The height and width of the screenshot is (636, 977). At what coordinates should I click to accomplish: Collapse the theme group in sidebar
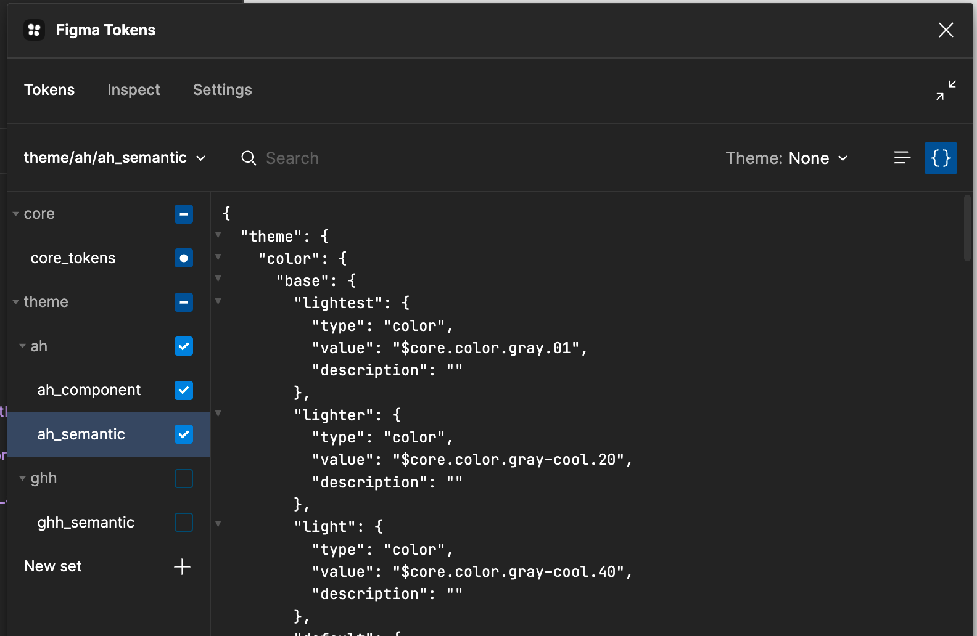(15, 302)
